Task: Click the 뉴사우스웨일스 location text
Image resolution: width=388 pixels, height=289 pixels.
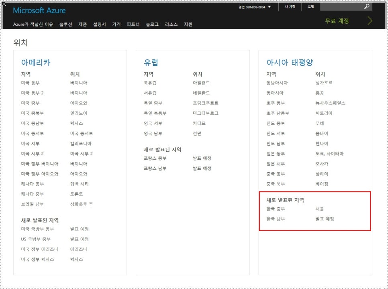Action: (330, 103)
